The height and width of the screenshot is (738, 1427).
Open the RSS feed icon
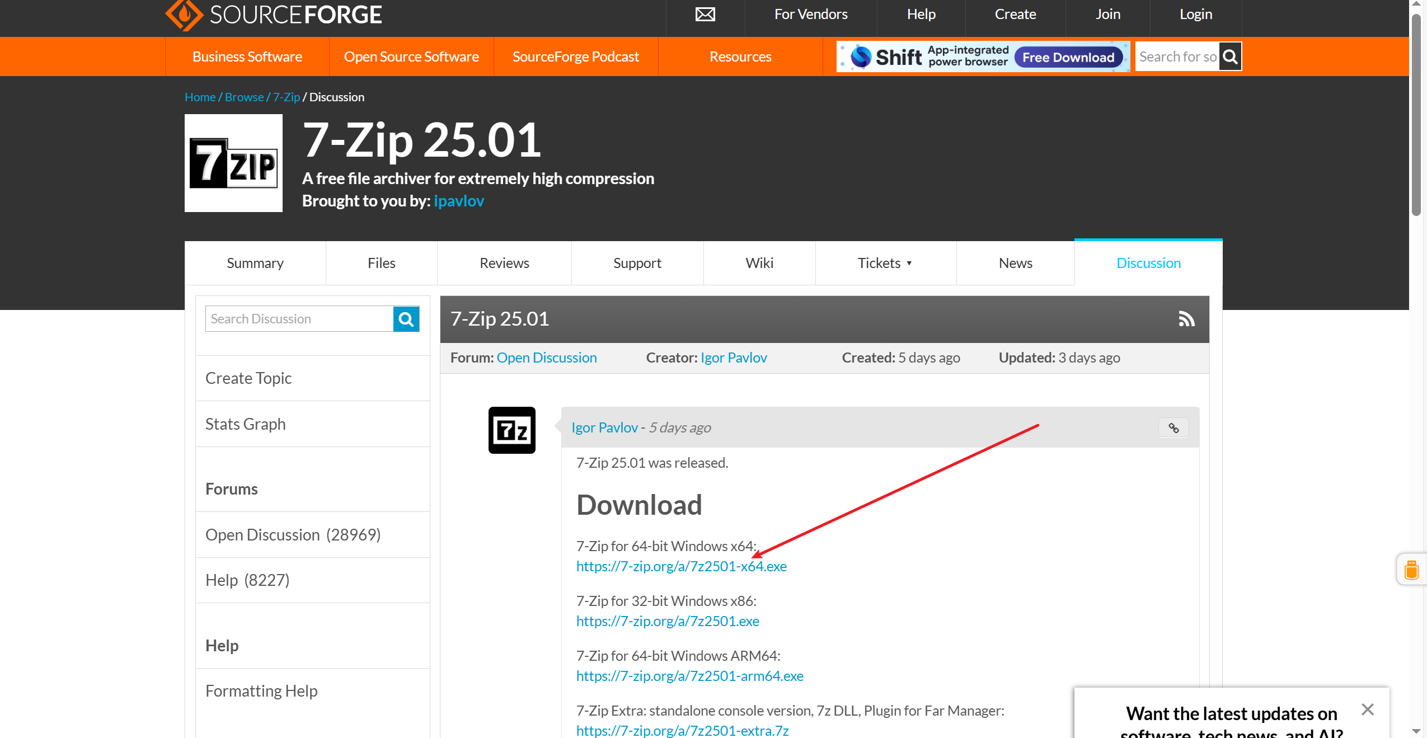(x=1186, y=319)
